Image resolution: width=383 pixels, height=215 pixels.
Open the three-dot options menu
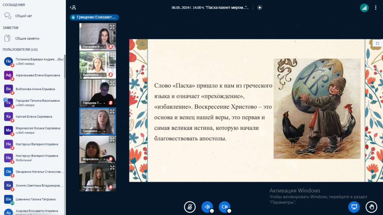coord(376,8)
